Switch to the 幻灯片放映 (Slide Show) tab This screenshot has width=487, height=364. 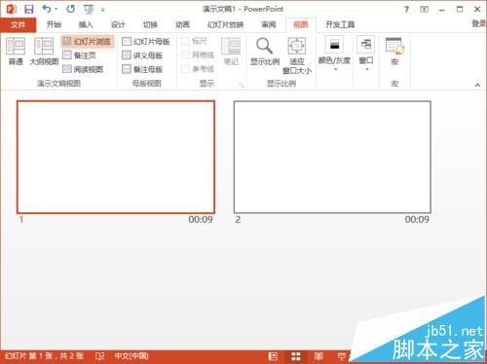[x=225, y=24]
